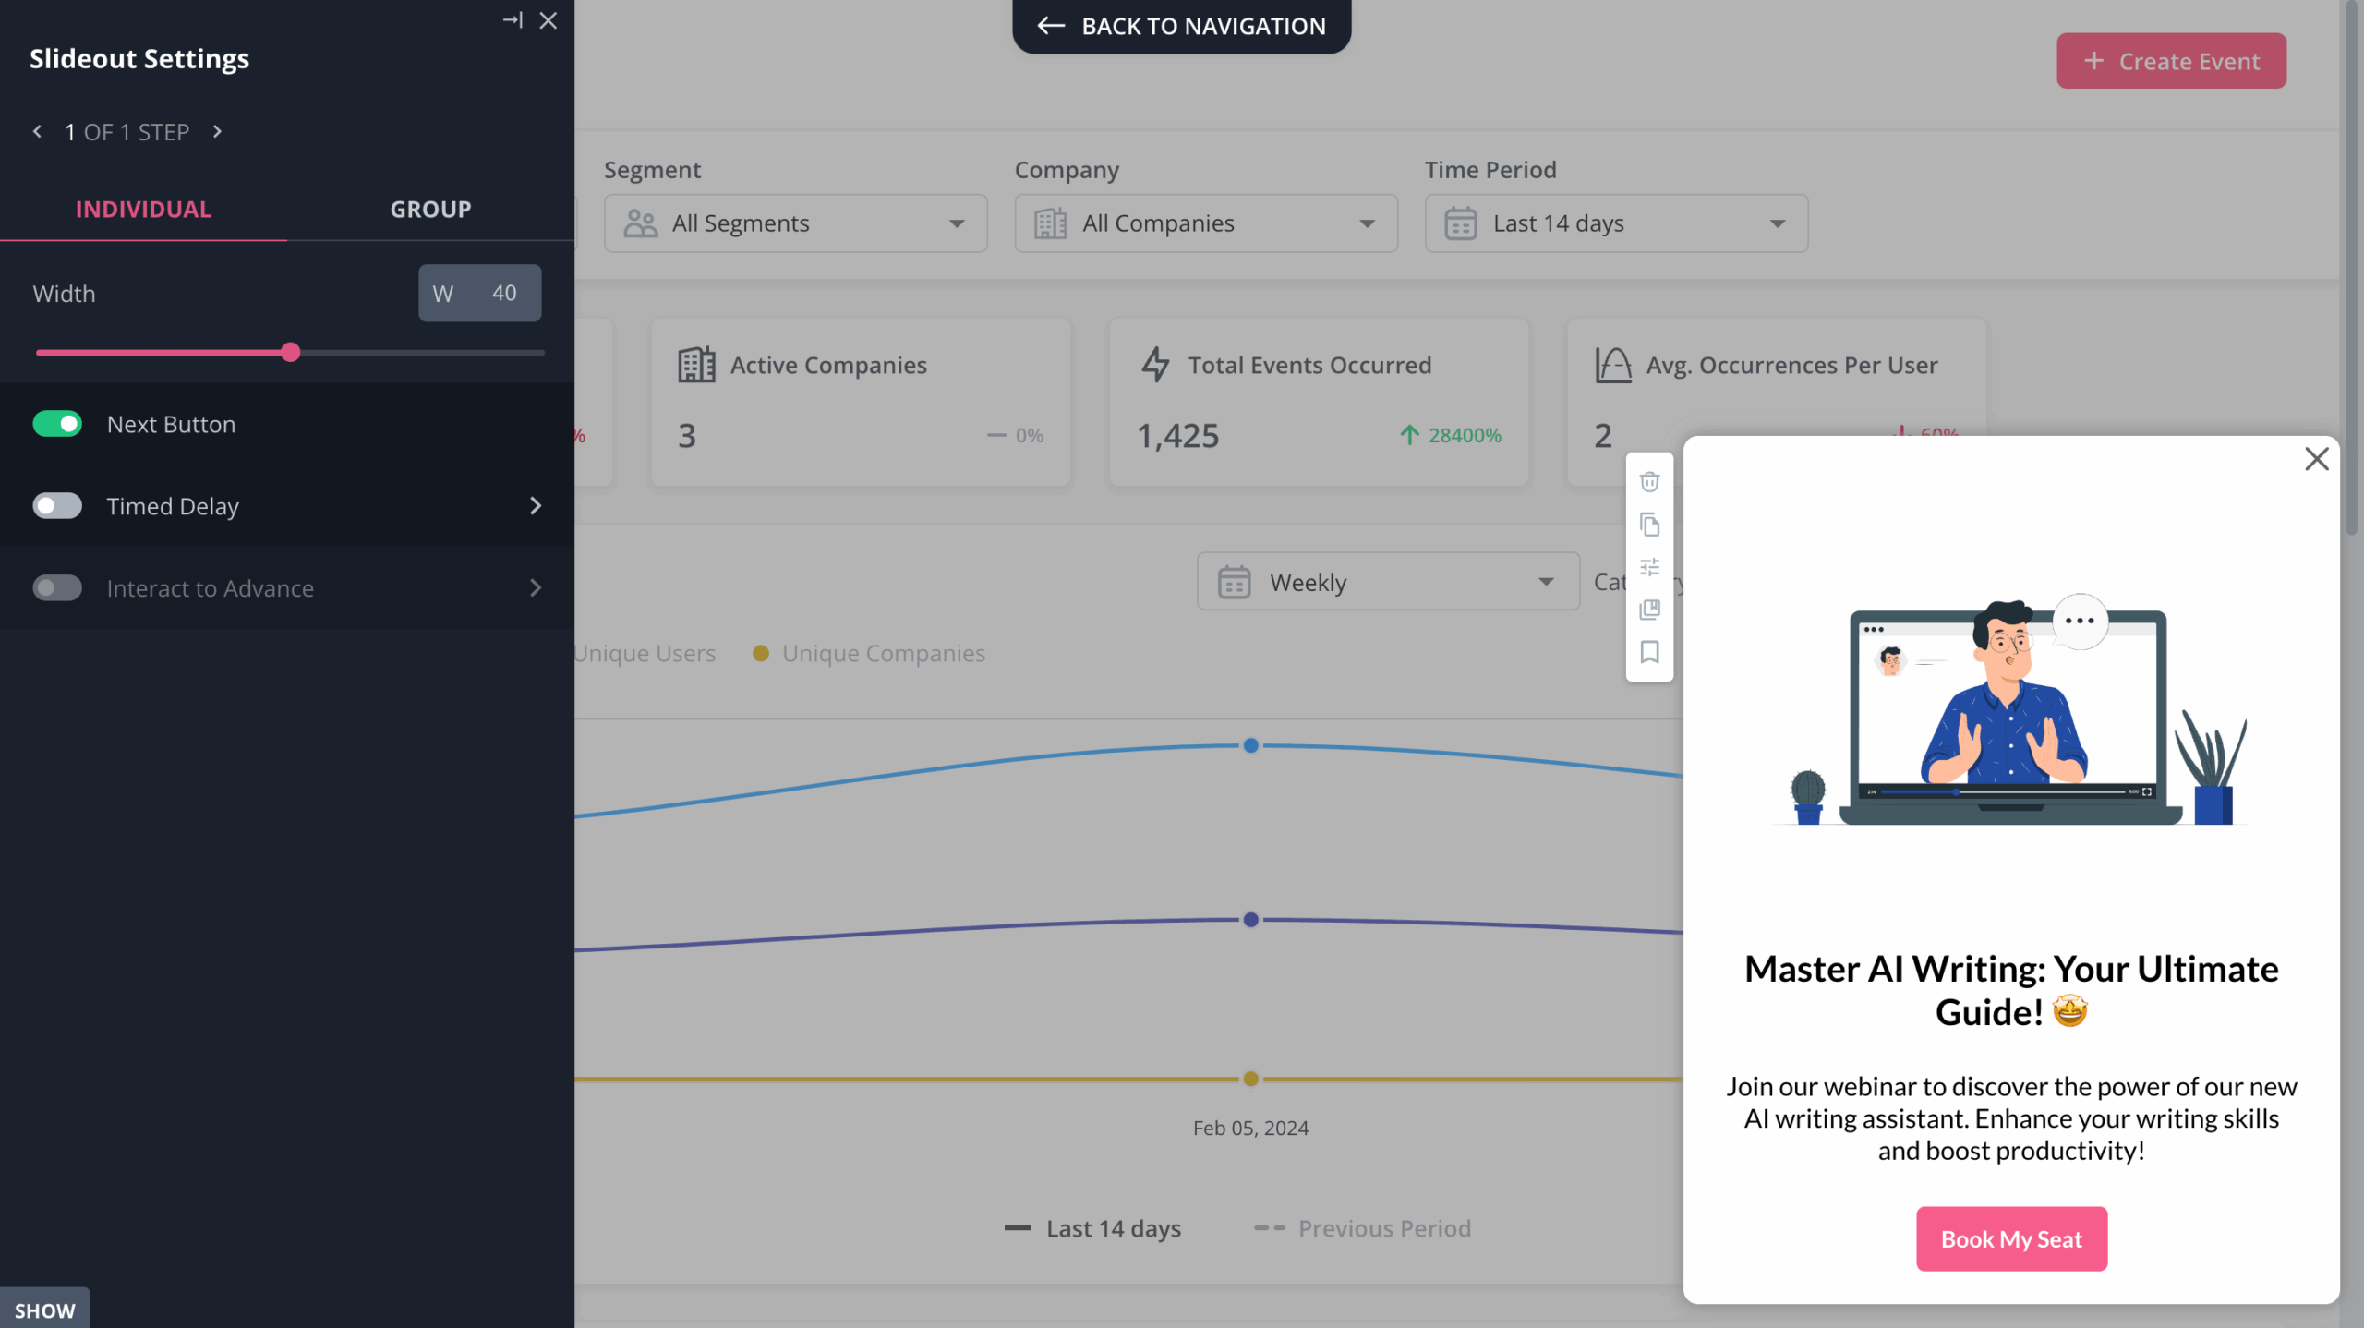Image resolution: width=2364 pixels, height=1328 pixels.
Task: Go to the previous step
Action: pos(37,131)
